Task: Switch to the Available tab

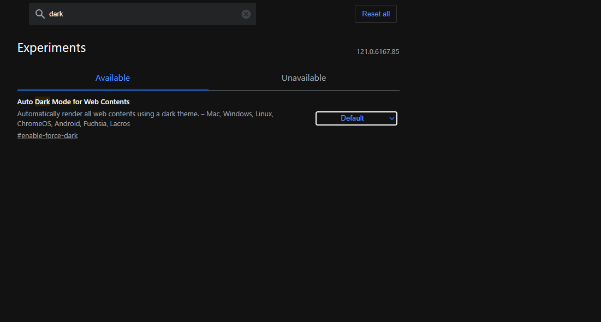Action: tap(112, 78)
